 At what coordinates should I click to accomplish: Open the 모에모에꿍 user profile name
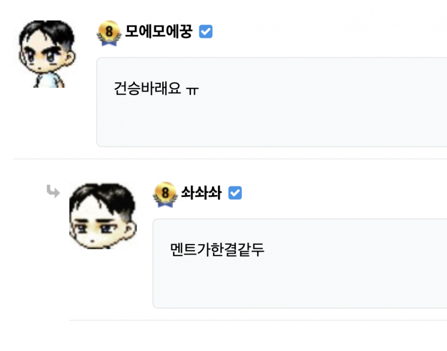pos(158,32)
